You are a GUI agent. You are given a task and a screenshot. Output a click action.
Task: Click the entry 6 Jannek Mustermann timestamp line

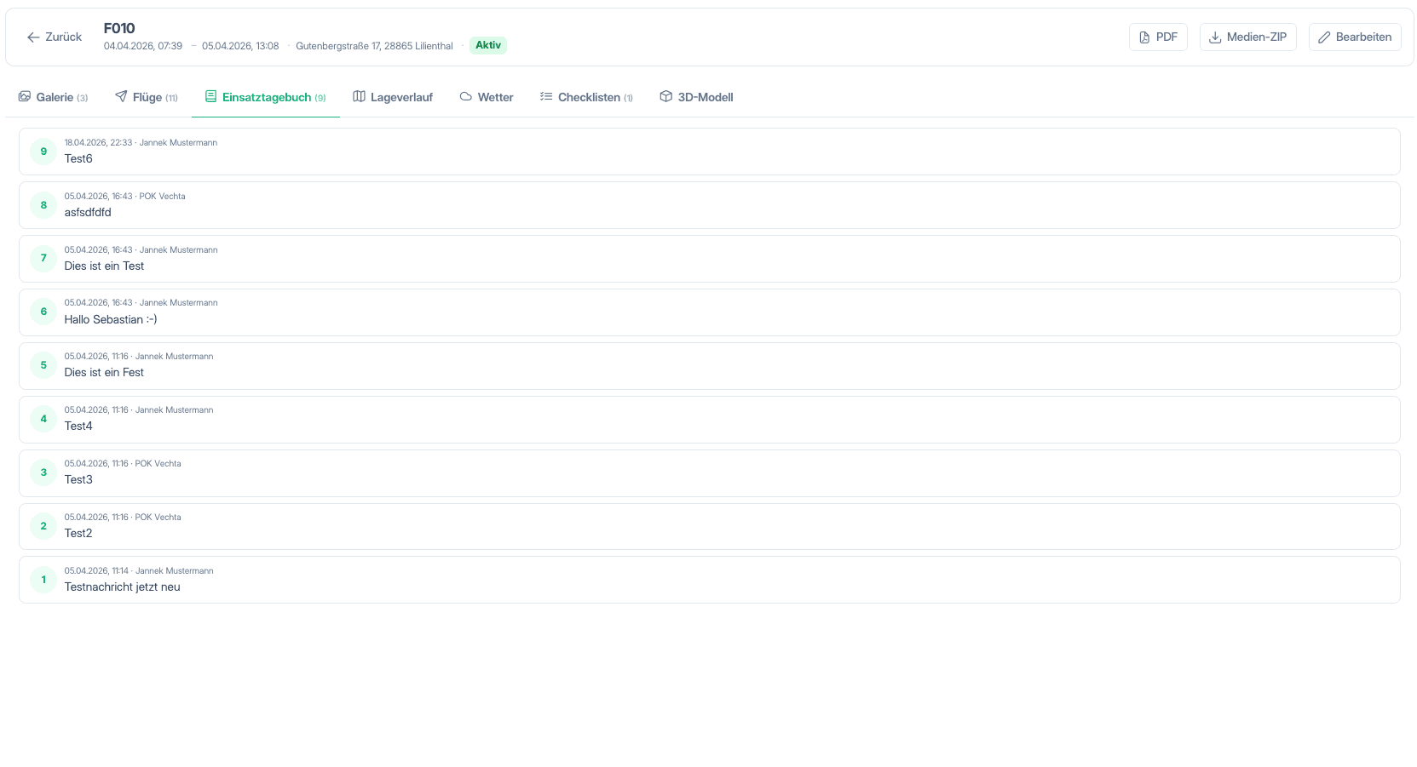click(141, 303)
